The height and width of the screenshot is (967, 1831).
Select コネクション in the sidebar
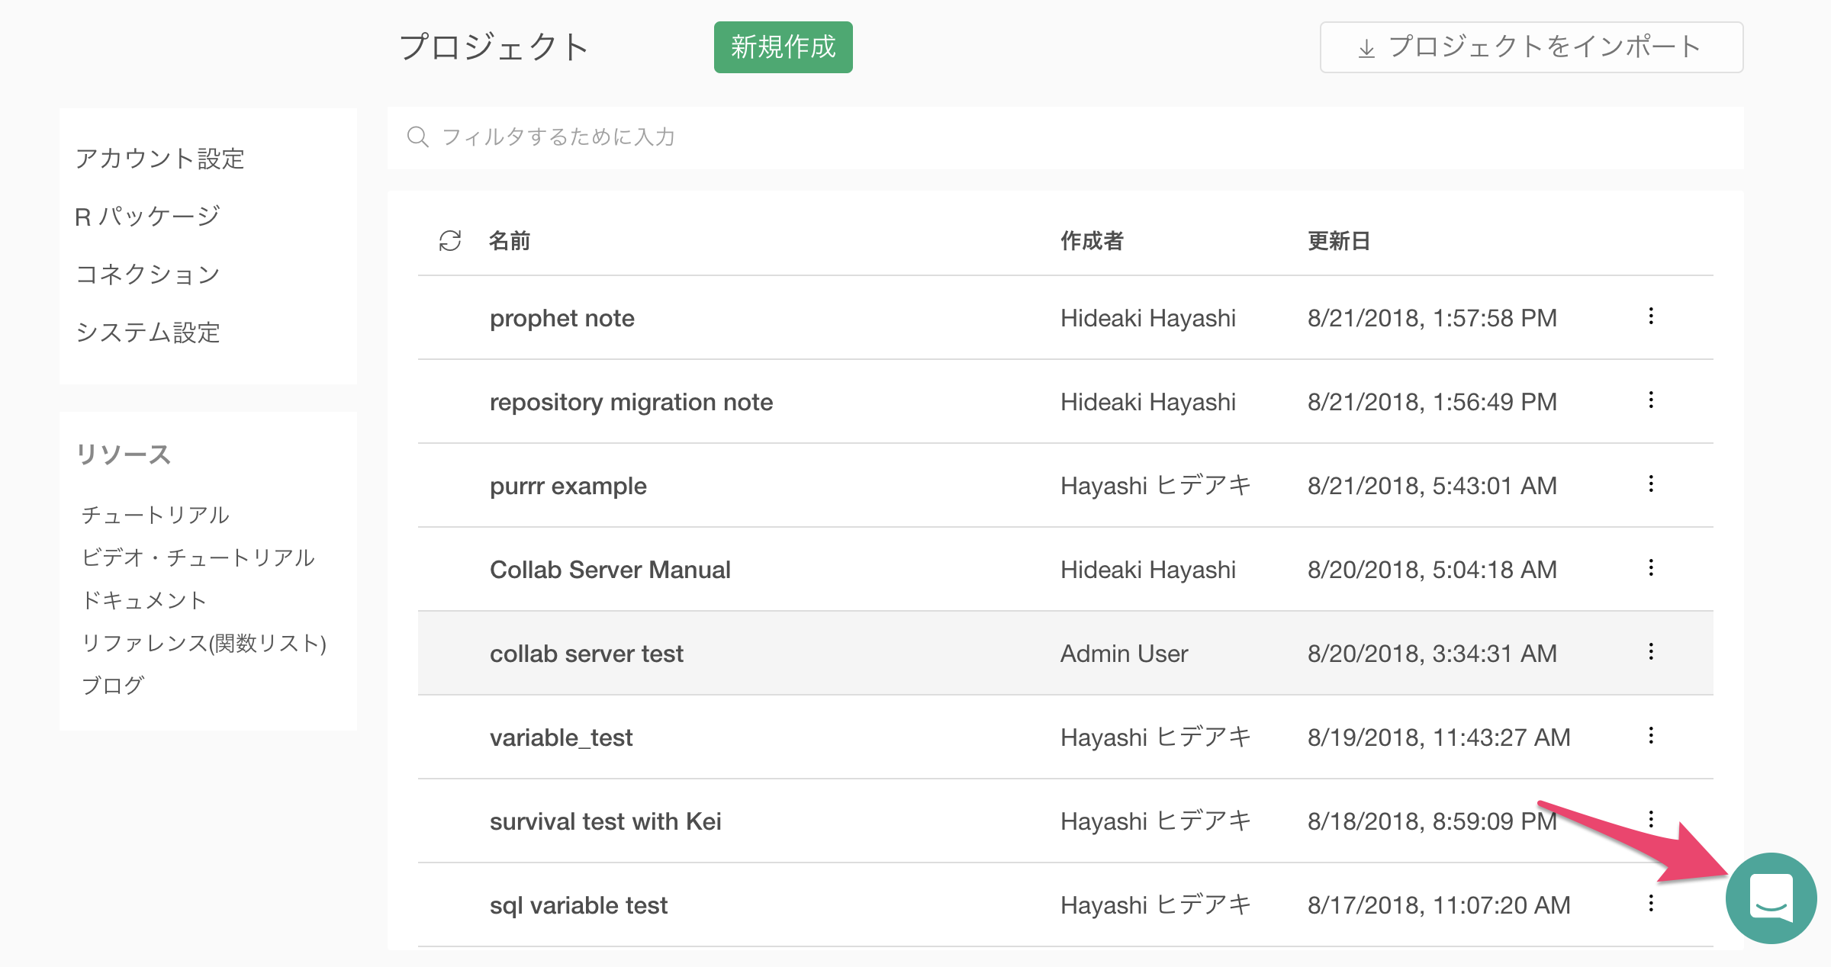point(148,275)
